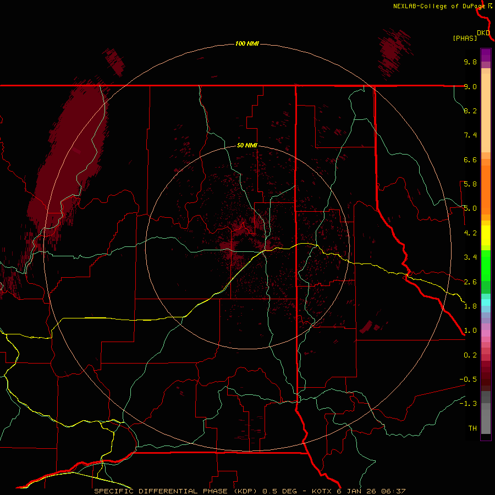495x495 pixels.
Task: Click the 100 NMI range ring label
Action: coord(247,43)
